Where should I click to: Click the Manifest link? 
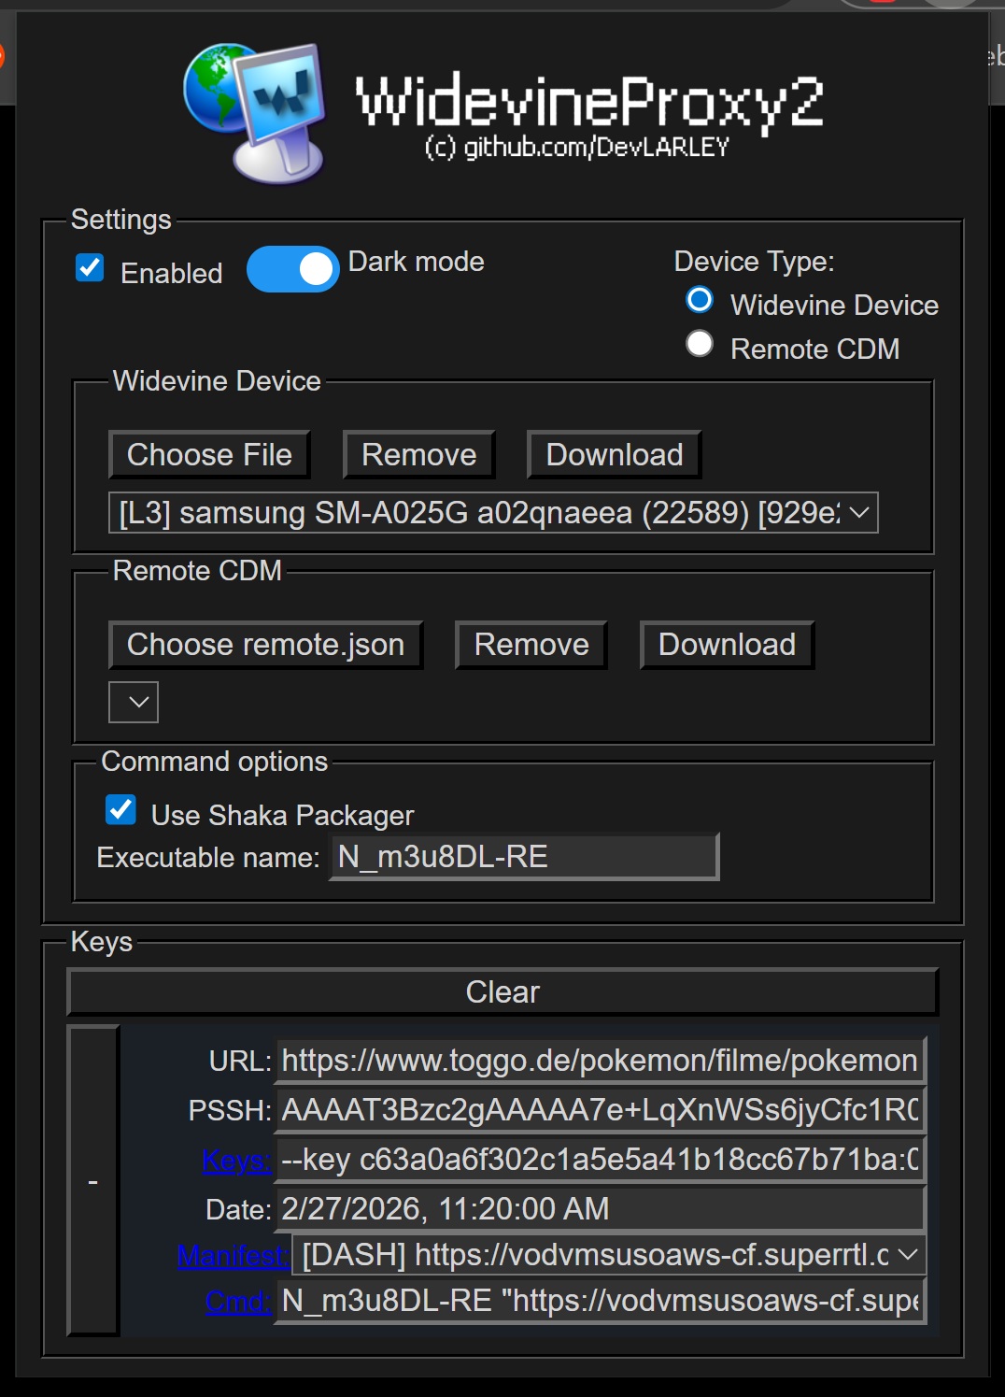(x=234, y=1256)
